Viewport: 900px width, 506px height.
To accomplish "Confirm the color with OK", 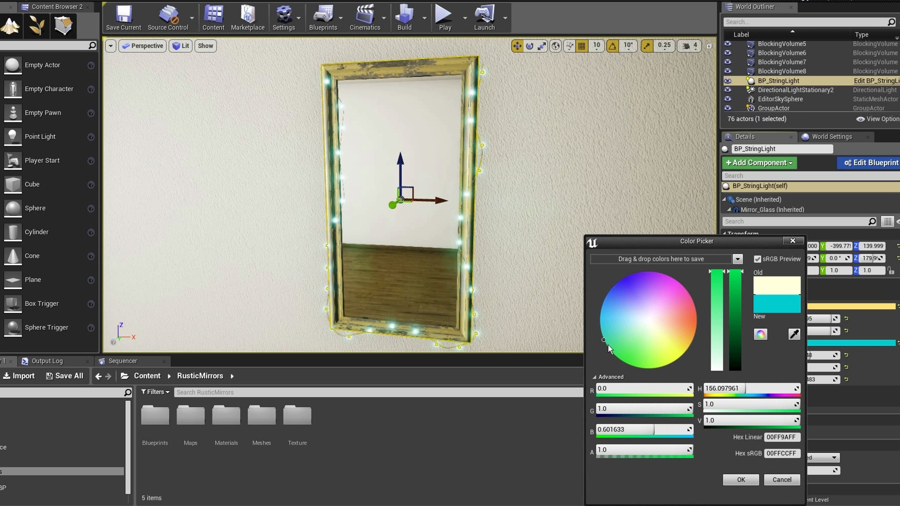I will click(x=741, y=479).
